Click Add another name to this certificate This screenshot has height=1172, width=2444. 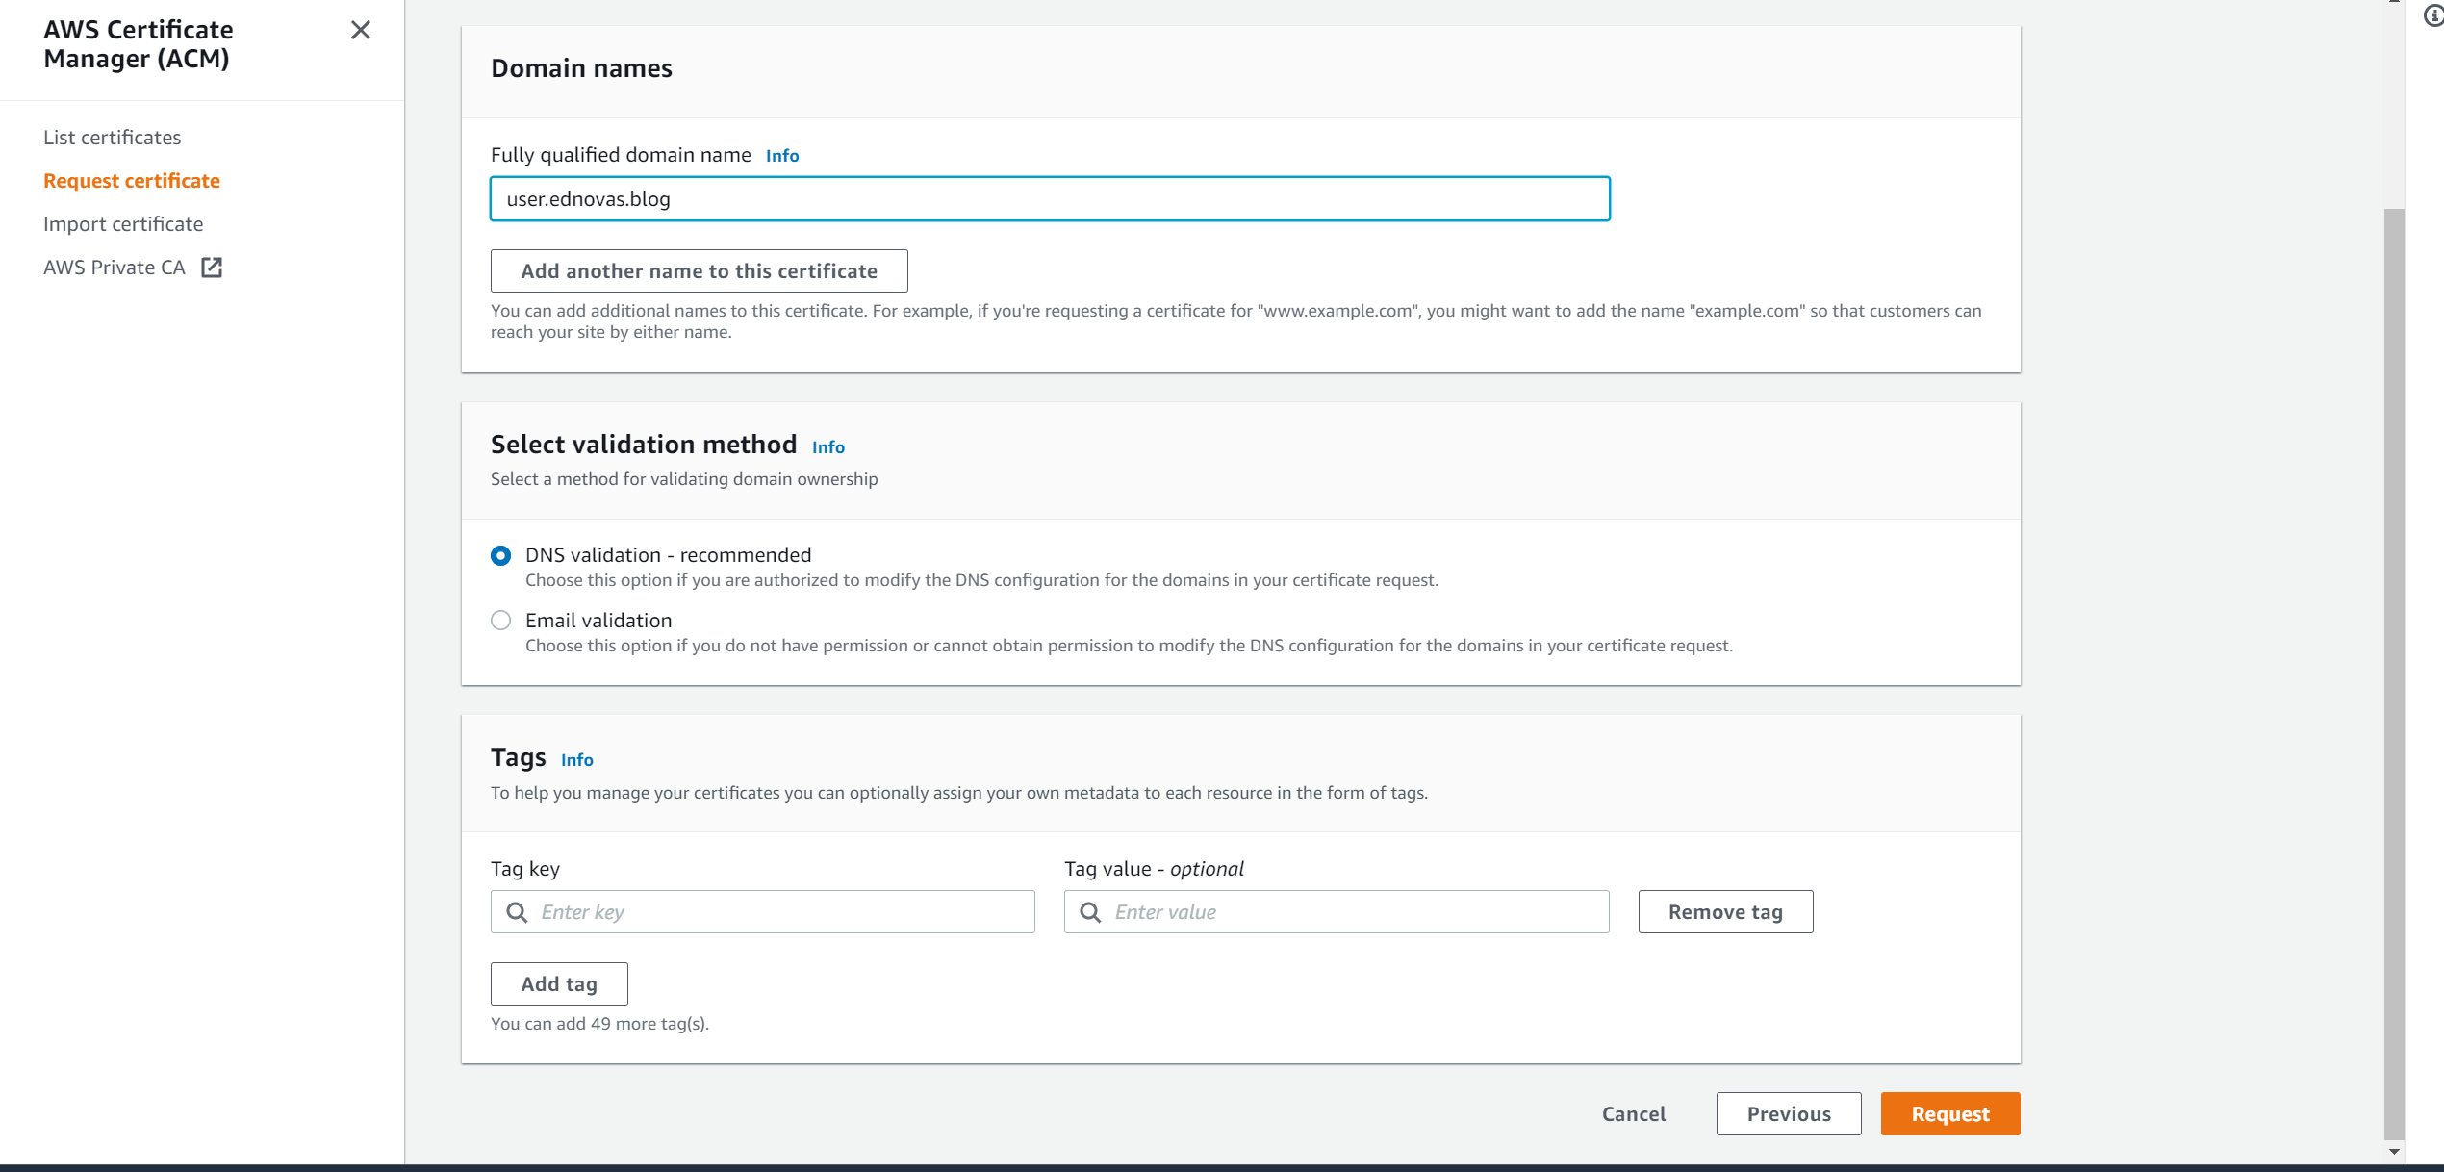coord(699,270)
